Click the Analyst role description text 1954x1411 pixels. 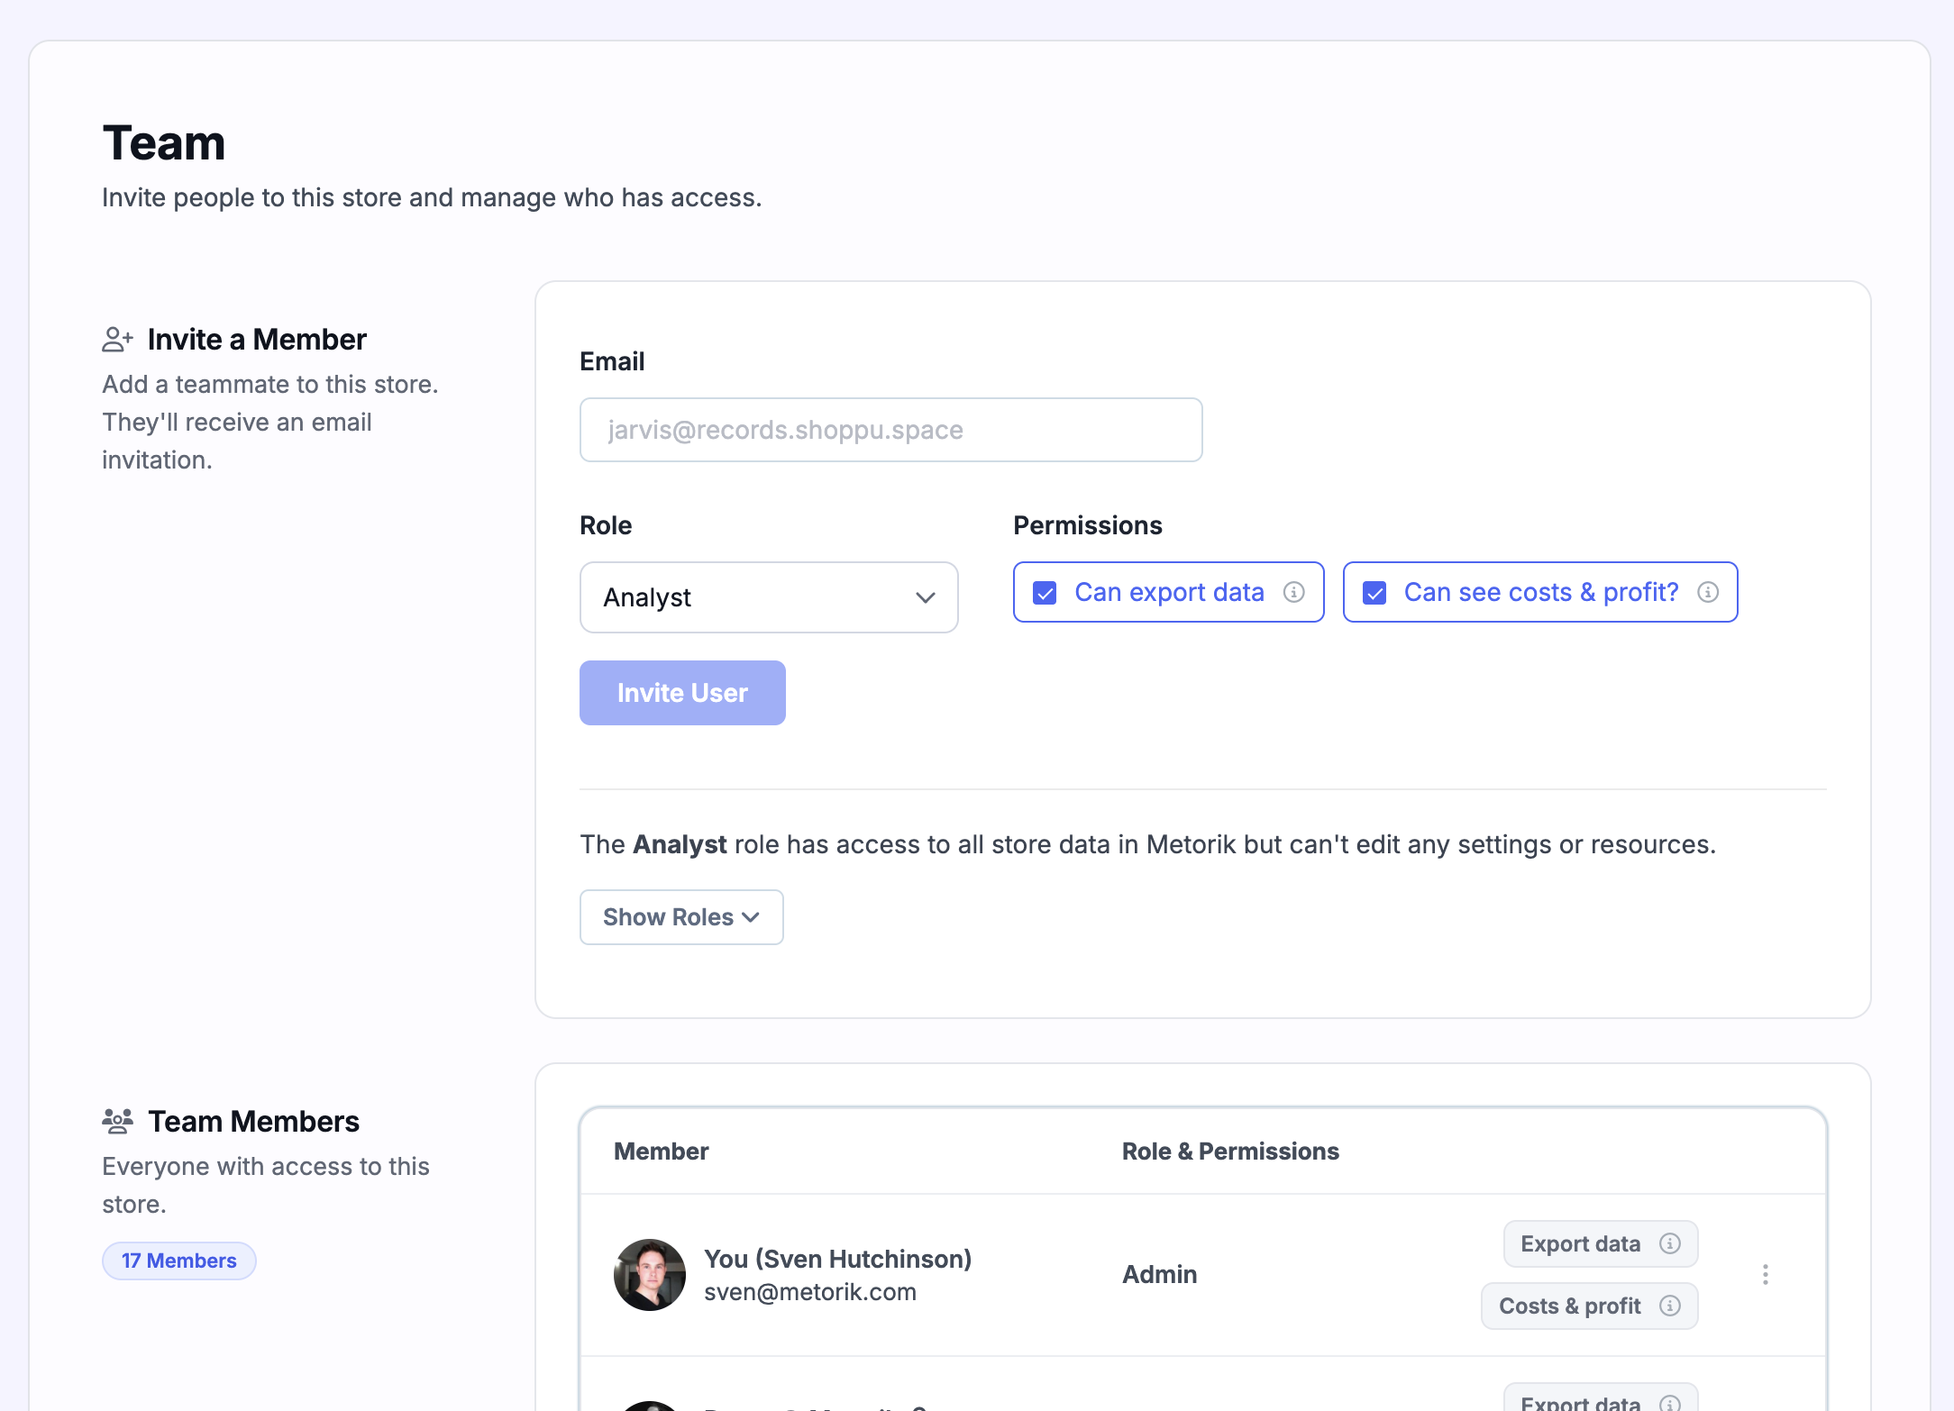(x=1148, y=844)
